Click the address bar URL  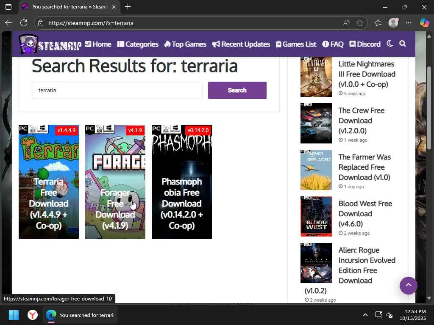point(91,23)
